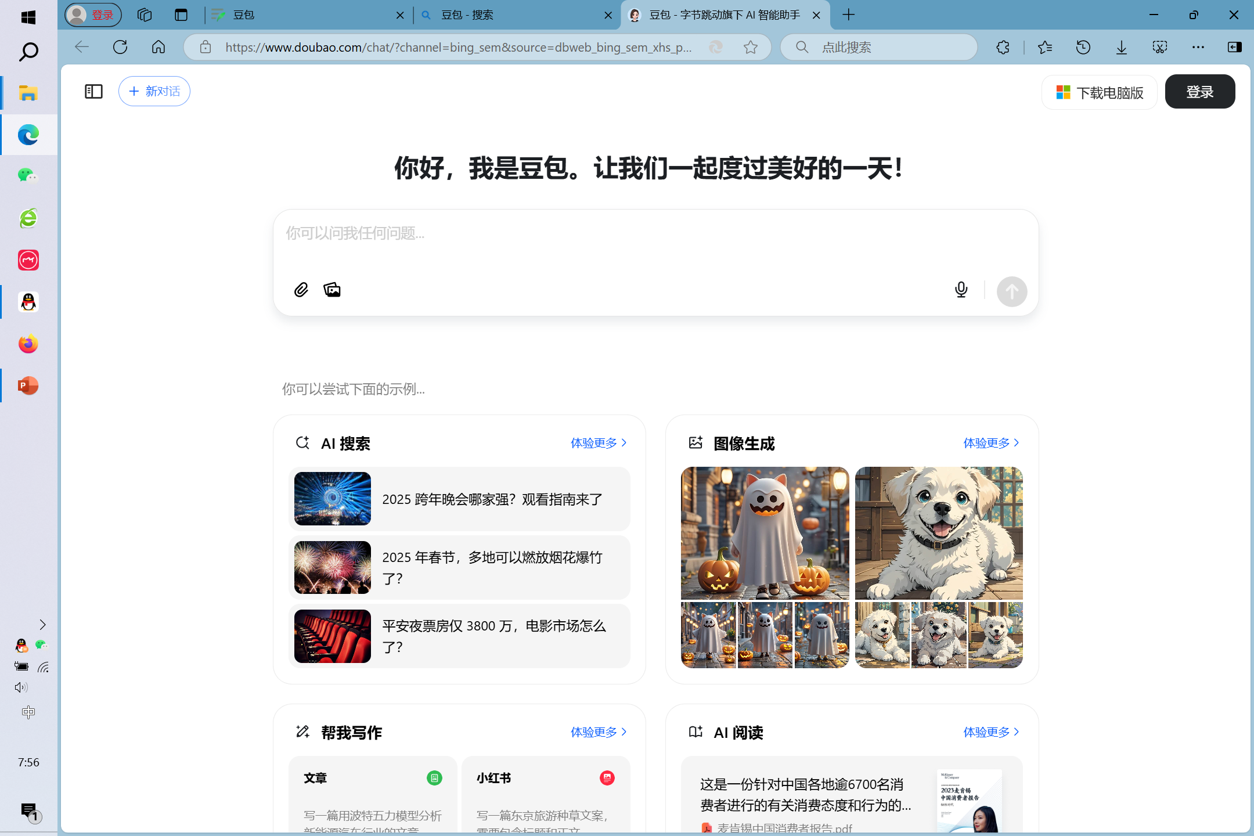Select 平安夜票房仅 3800 万 example
Screen dimensions: 1254x836
point(459,636)
